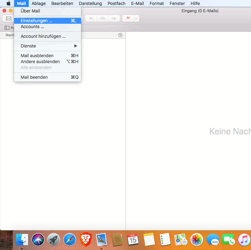Open Photos from the Dock
The height and width of the screenshot is (250, 251).
click(x=197, y=239)
